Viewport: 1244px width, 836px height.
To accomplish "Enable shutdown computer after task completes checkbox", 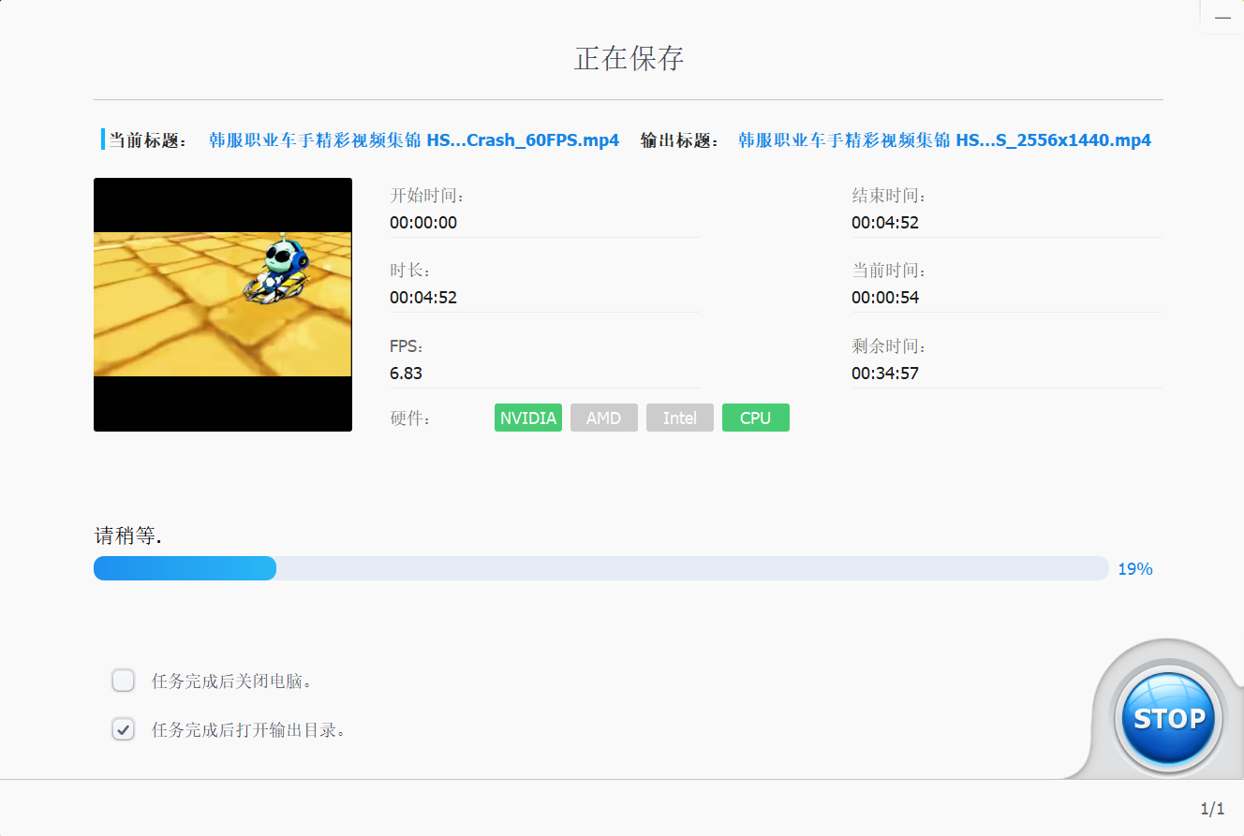I will pyautogui.click(x=124, y=681).
